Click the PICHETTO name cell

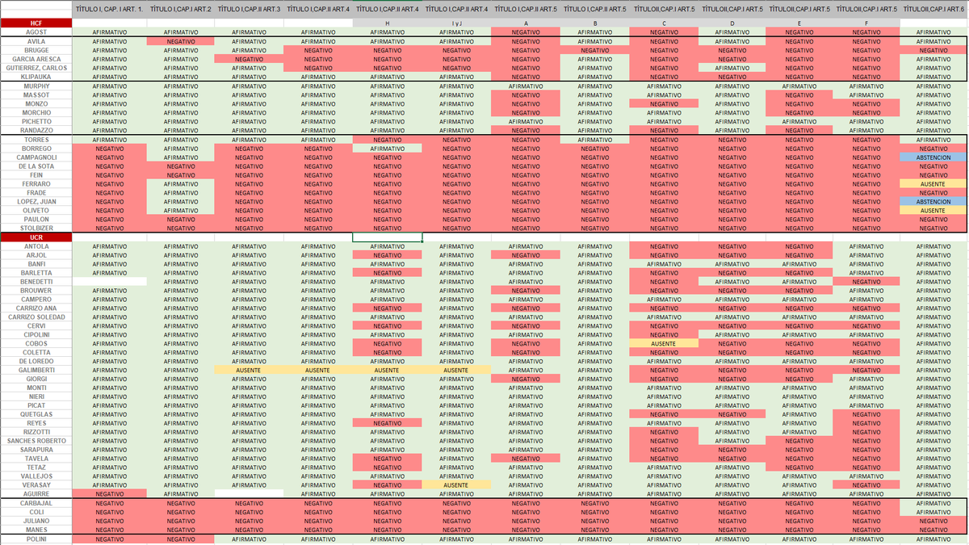36,121
